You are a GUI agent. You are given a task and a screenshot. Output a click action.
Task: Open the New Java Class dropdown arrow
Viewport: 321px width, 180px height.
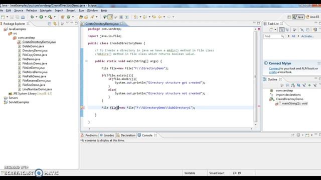(x=73, y=17)
